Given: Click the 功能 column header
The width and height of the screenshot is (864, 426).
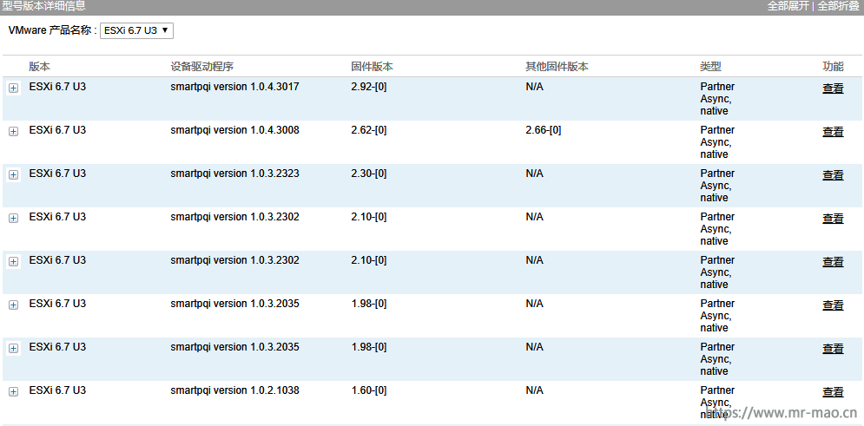Looking at the screenshot, I should coord(833,67).
